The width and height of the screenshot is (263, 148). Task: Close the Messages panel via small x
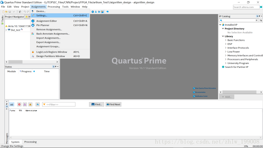tap(7, 102)
